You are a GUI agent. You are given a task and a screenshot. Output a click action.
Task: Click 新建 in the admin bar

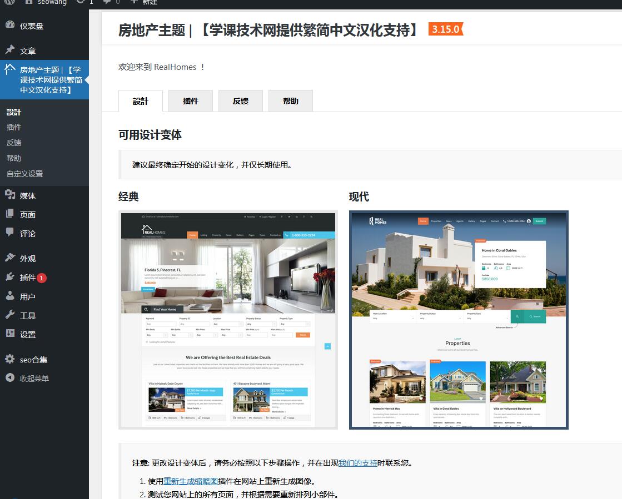(150, 2)
